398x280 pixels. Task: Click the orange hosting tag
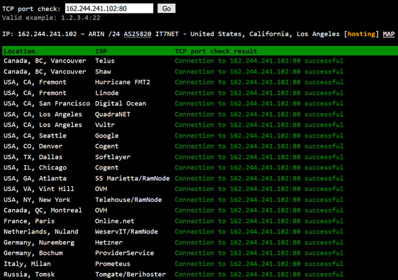pyautogui.click(x=361, y=34)
